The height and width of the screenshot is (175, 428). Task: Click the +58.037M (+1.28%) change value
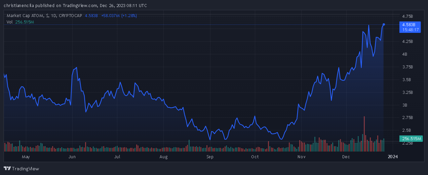pyautogui.click(x=119, y=16)
